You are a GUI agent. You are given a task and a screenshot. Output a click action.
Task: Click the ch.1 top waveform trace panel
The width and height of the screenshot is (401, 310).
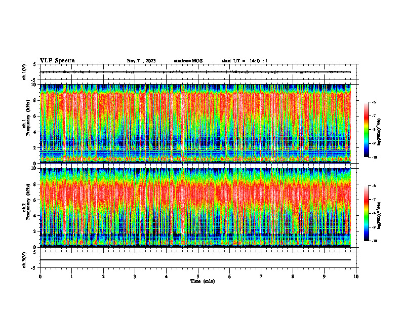tap(197, 72)
